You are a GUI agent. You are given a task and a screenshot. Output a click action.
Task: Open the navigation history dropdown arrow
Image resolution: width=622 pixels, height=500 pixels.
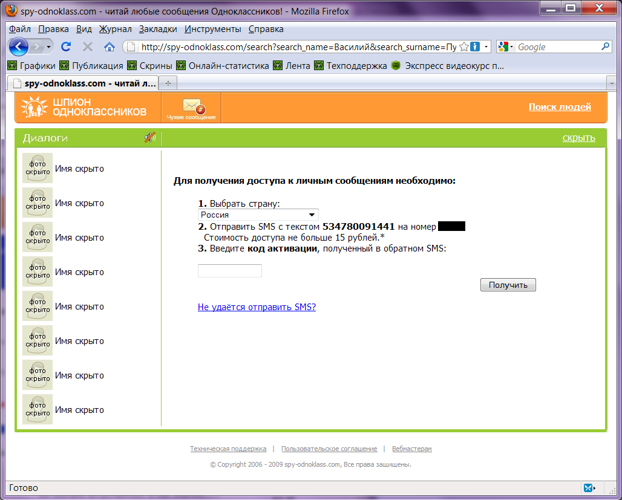(48, 47)
